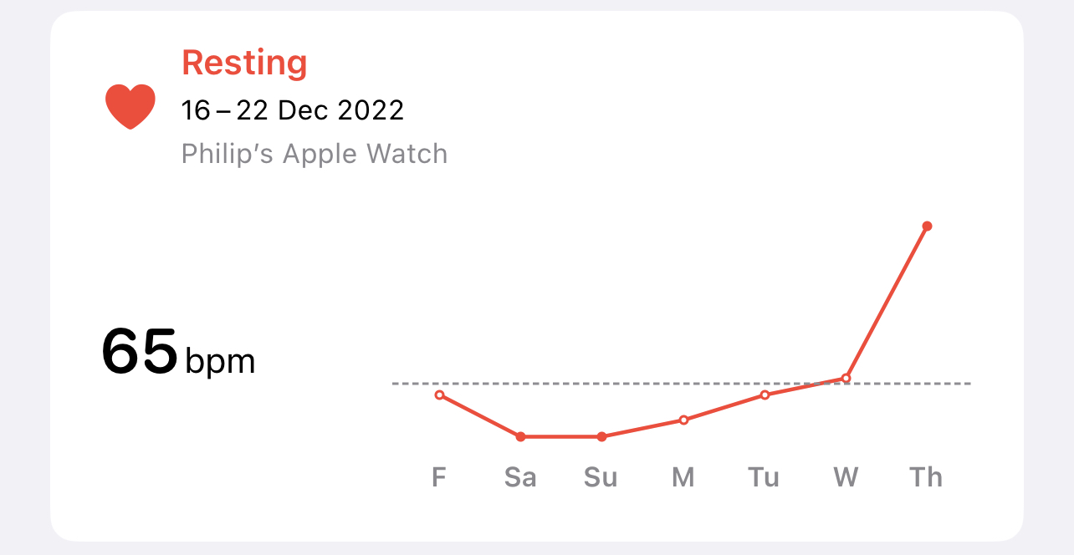Click the Su day axis label

coord(601,477)
